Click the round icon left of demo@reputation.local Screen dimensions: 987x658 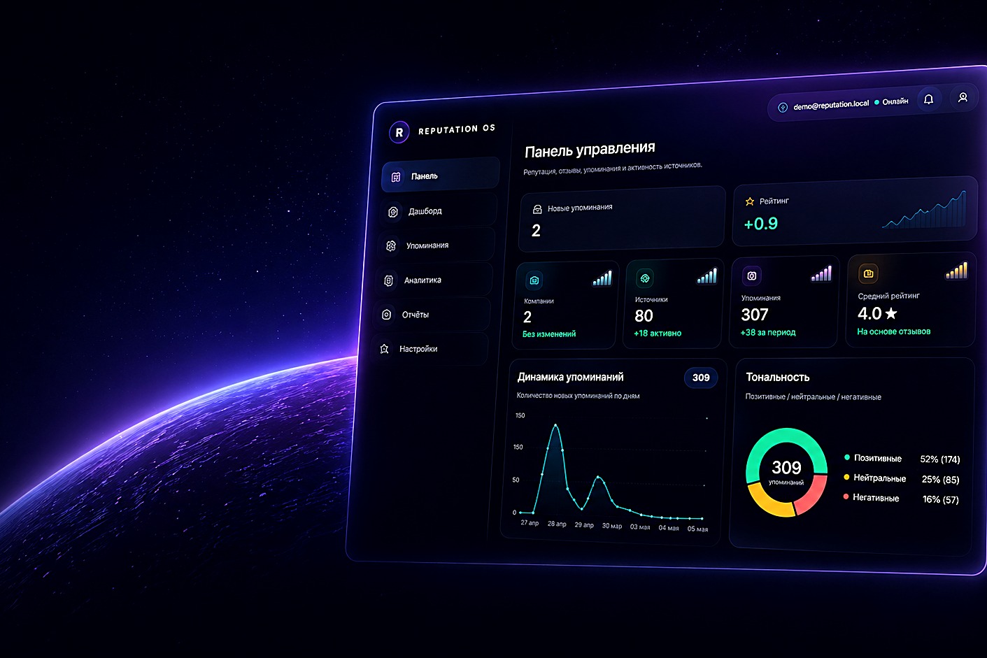(783, 108)
